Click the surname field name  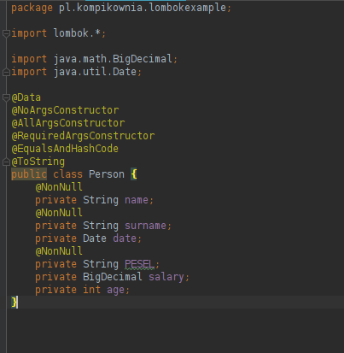[x=145, y=226]
